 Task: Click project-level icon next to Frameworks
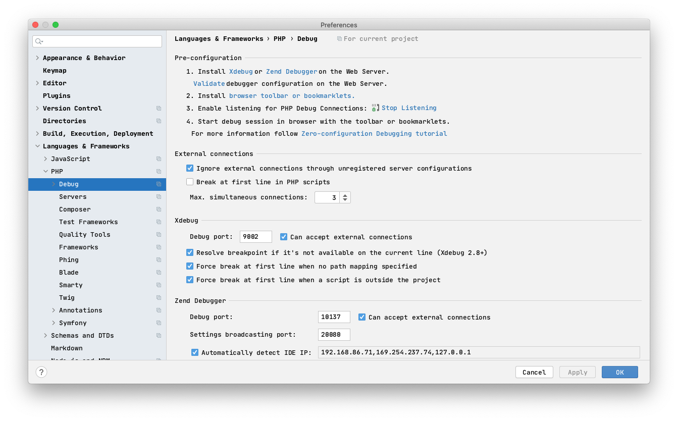point(159,247)
